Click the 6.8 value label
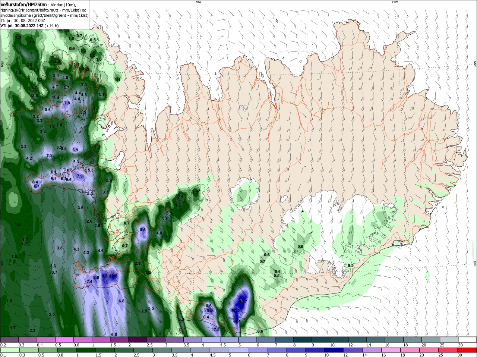This screenshot has height=358, width=477. 121,301
